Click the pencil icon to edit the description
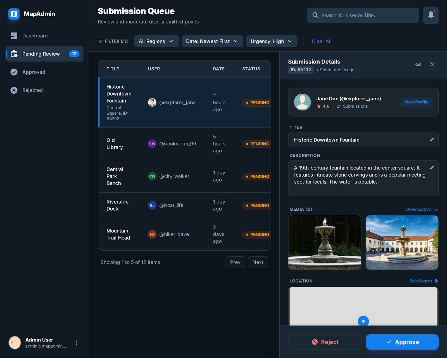 (x=432, y=167)
